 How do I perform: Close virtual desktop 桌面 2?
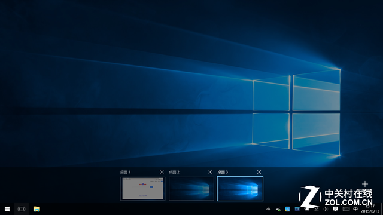pyautogui.click(x=210, y=172)
